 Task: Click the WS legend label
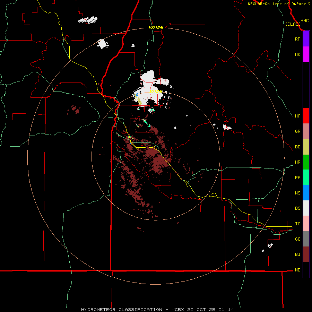(297, 193)
